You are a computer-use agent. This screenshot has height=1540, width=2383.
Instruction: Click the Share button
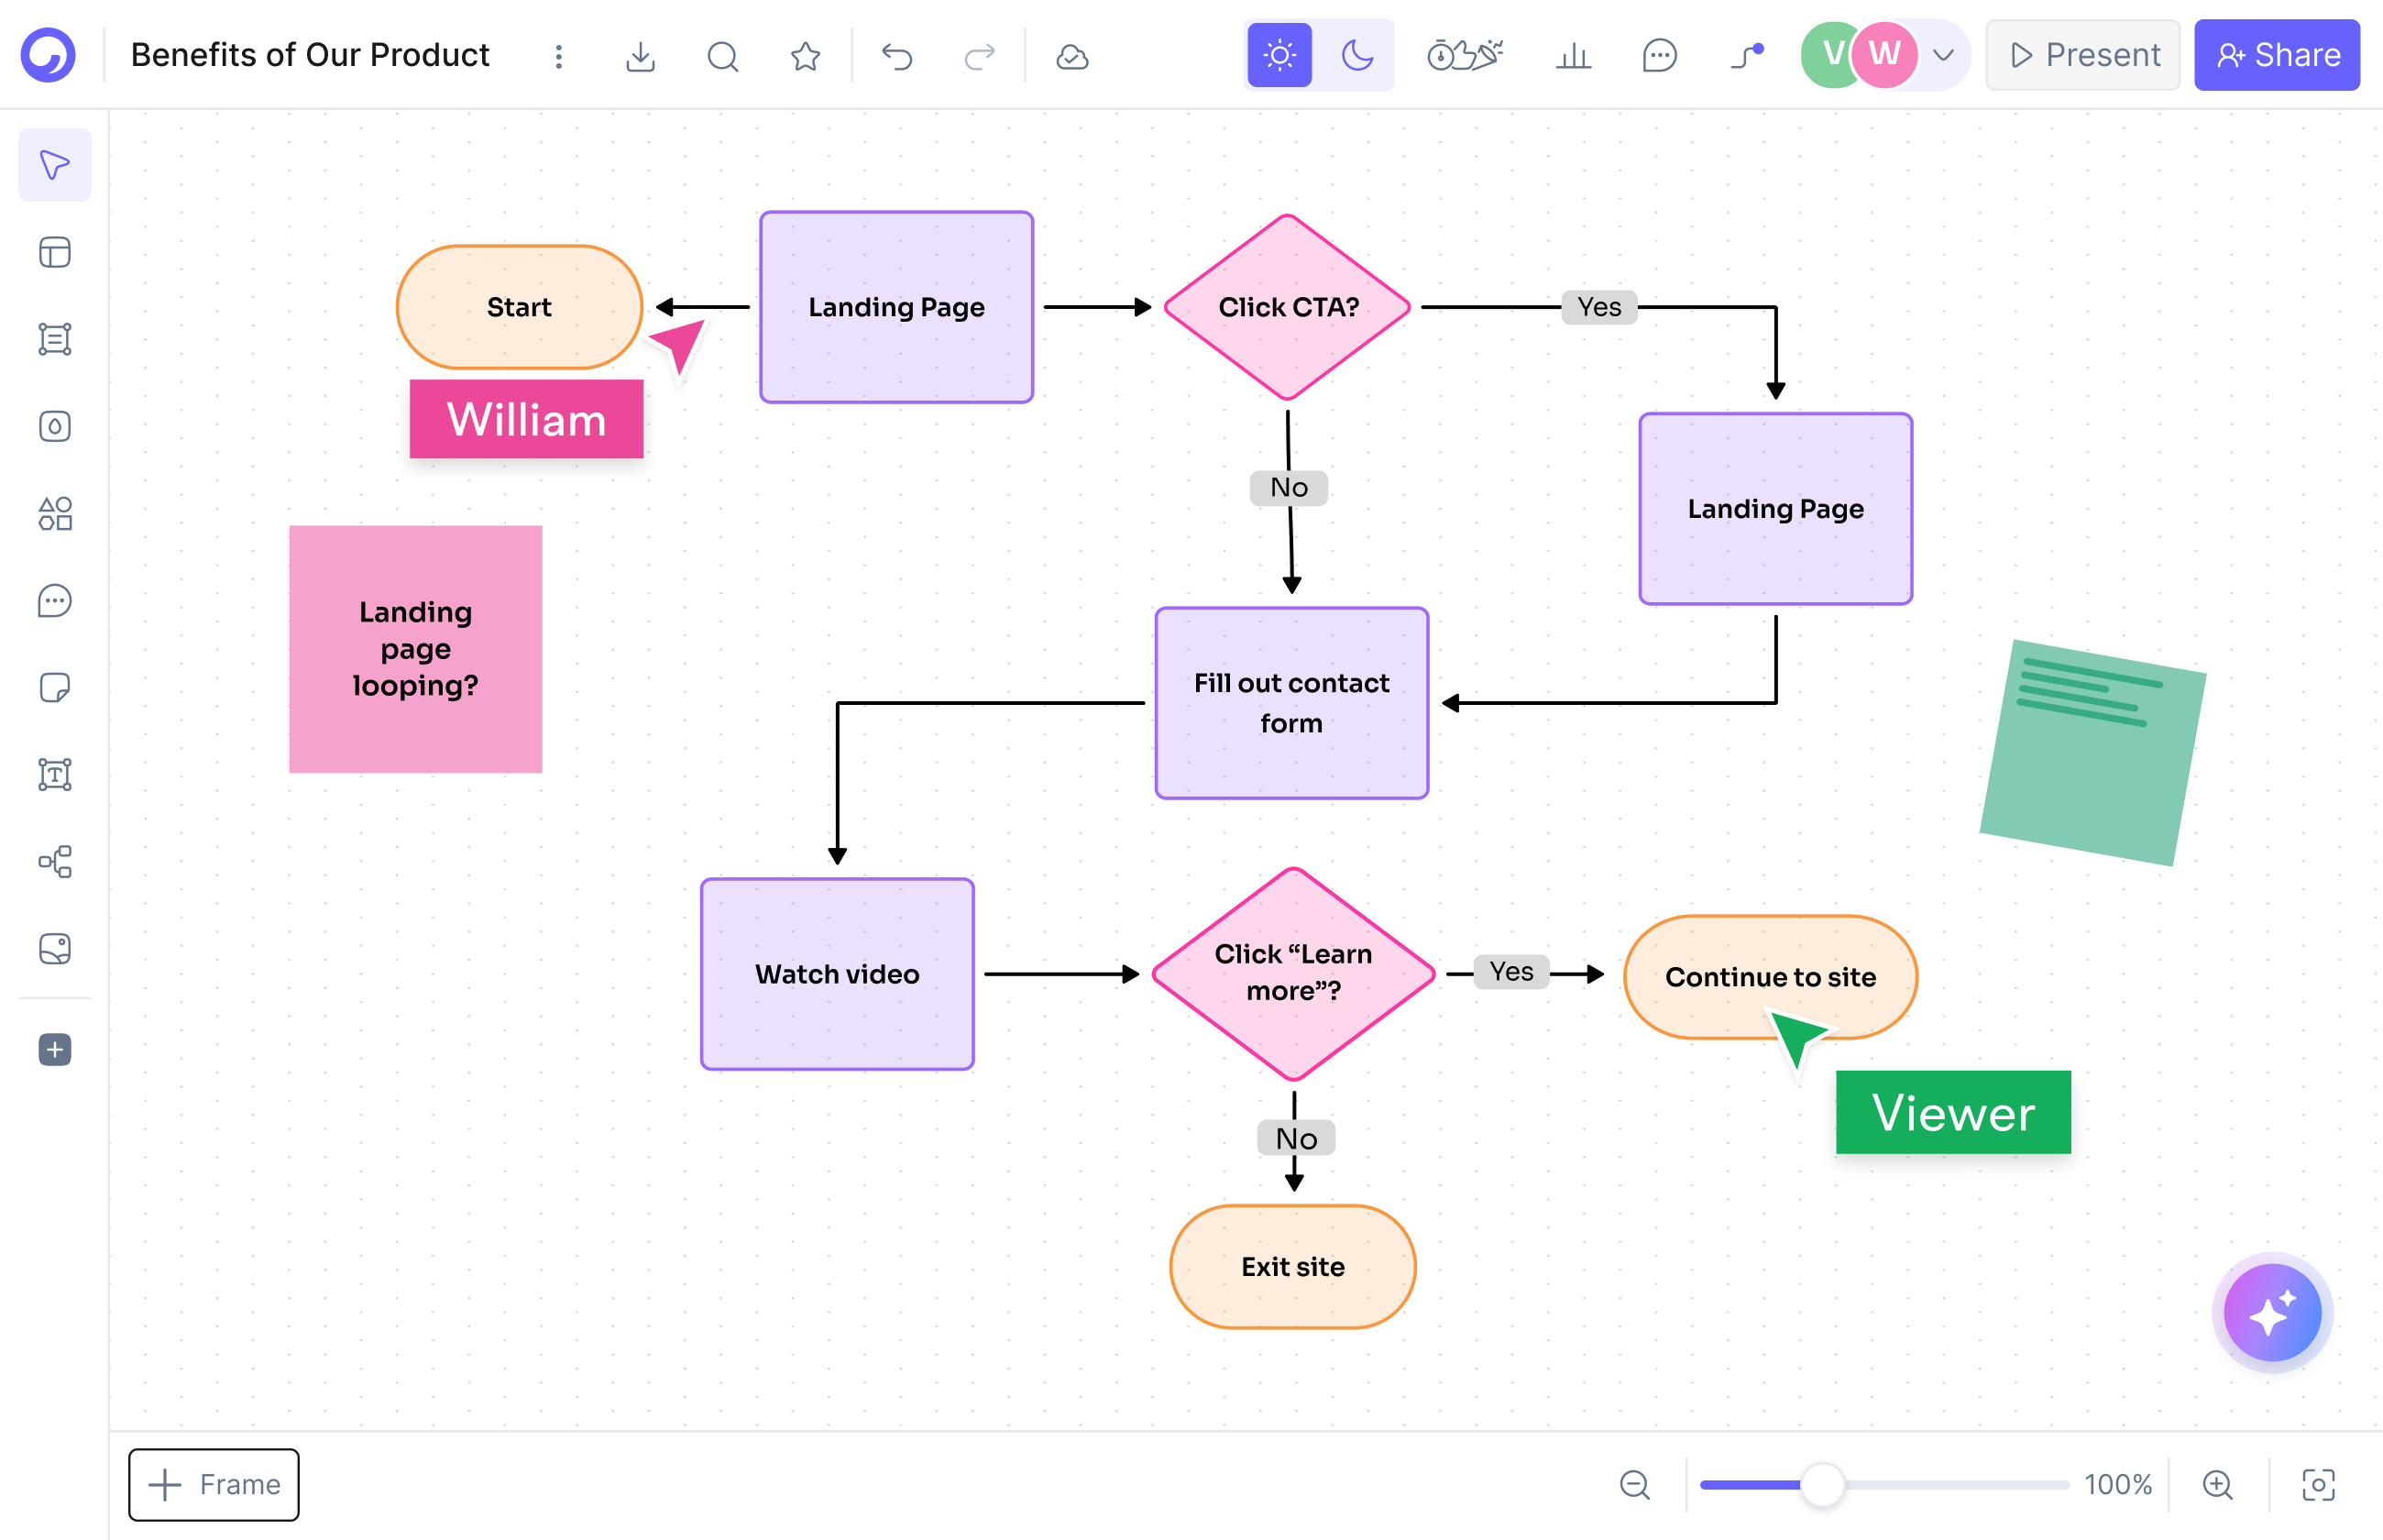click(x=2277, y=55)
